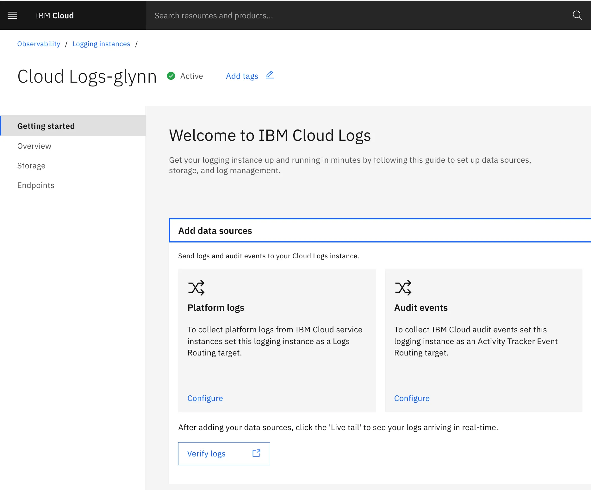Click the Verify logs button
Image resolution: width=591 pixels, height=490 pixels.
(x=224, y=454)
